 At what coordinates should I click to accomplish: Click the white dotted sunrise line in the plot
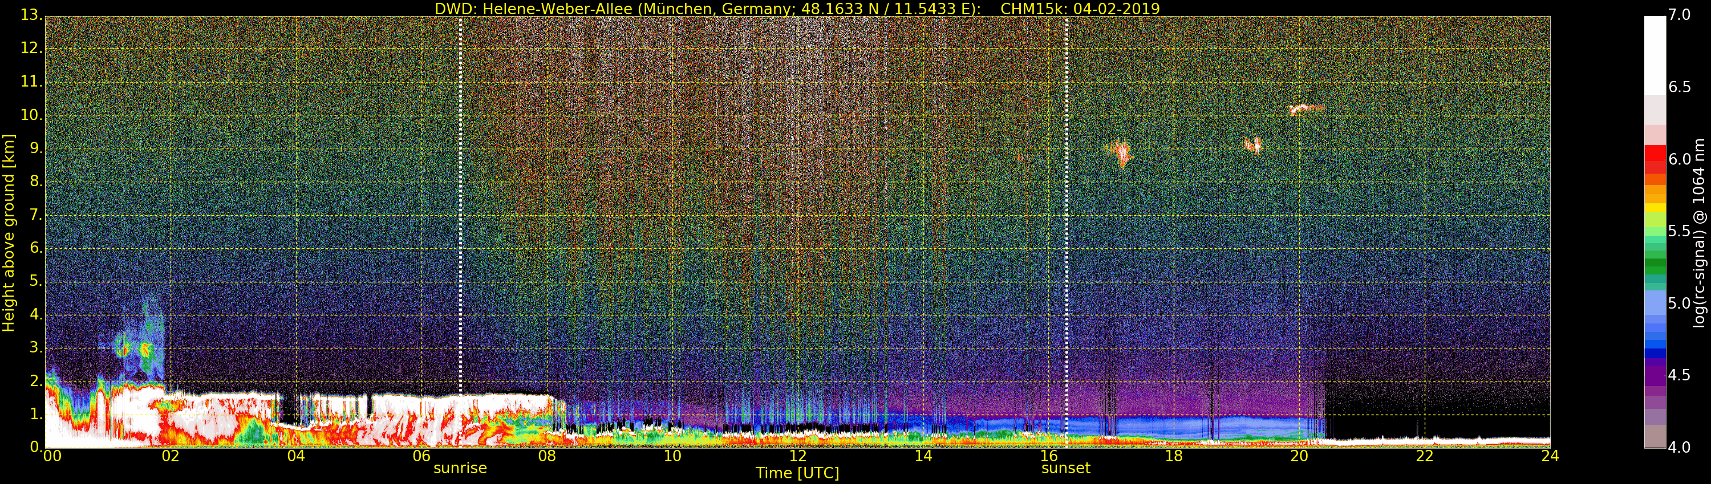click(x=460, y=199)
